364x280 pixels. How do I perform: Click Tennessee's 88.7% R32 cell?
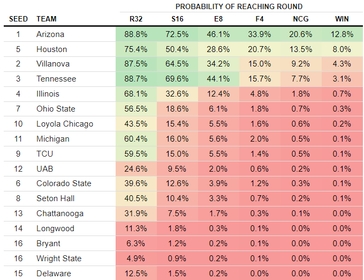[x=135, y=79]
